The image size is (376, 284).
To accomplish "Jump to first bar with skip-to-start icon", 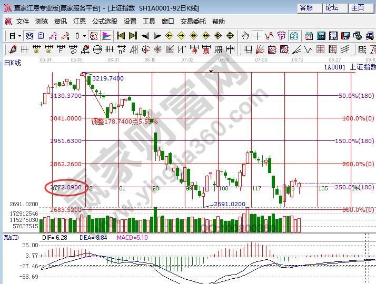I will (x=121, y=36).
